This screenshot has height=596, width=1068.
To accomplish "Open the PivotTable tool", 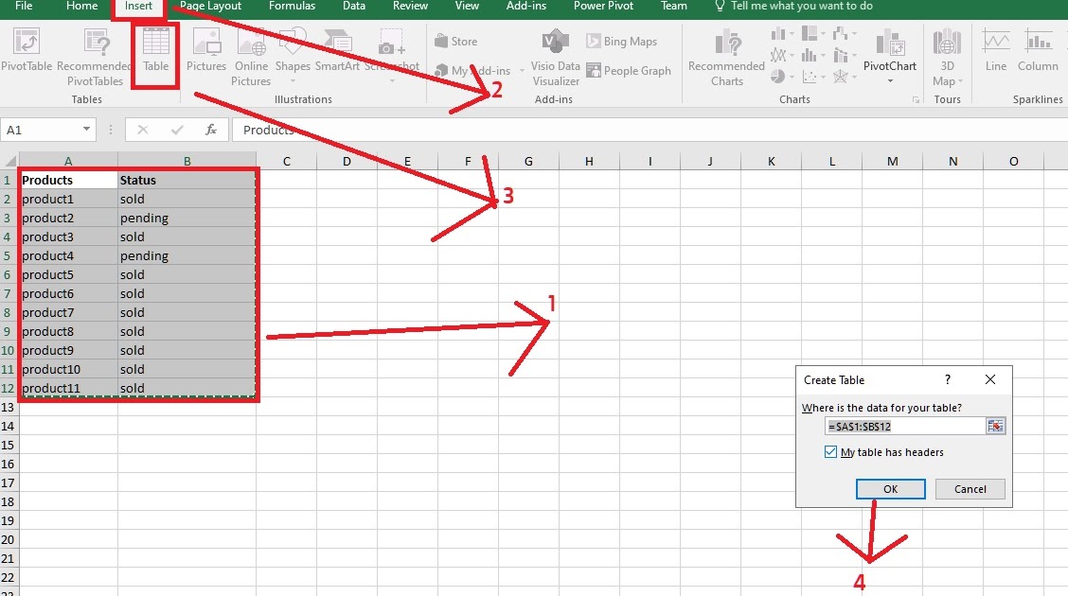I will [26, 52].
